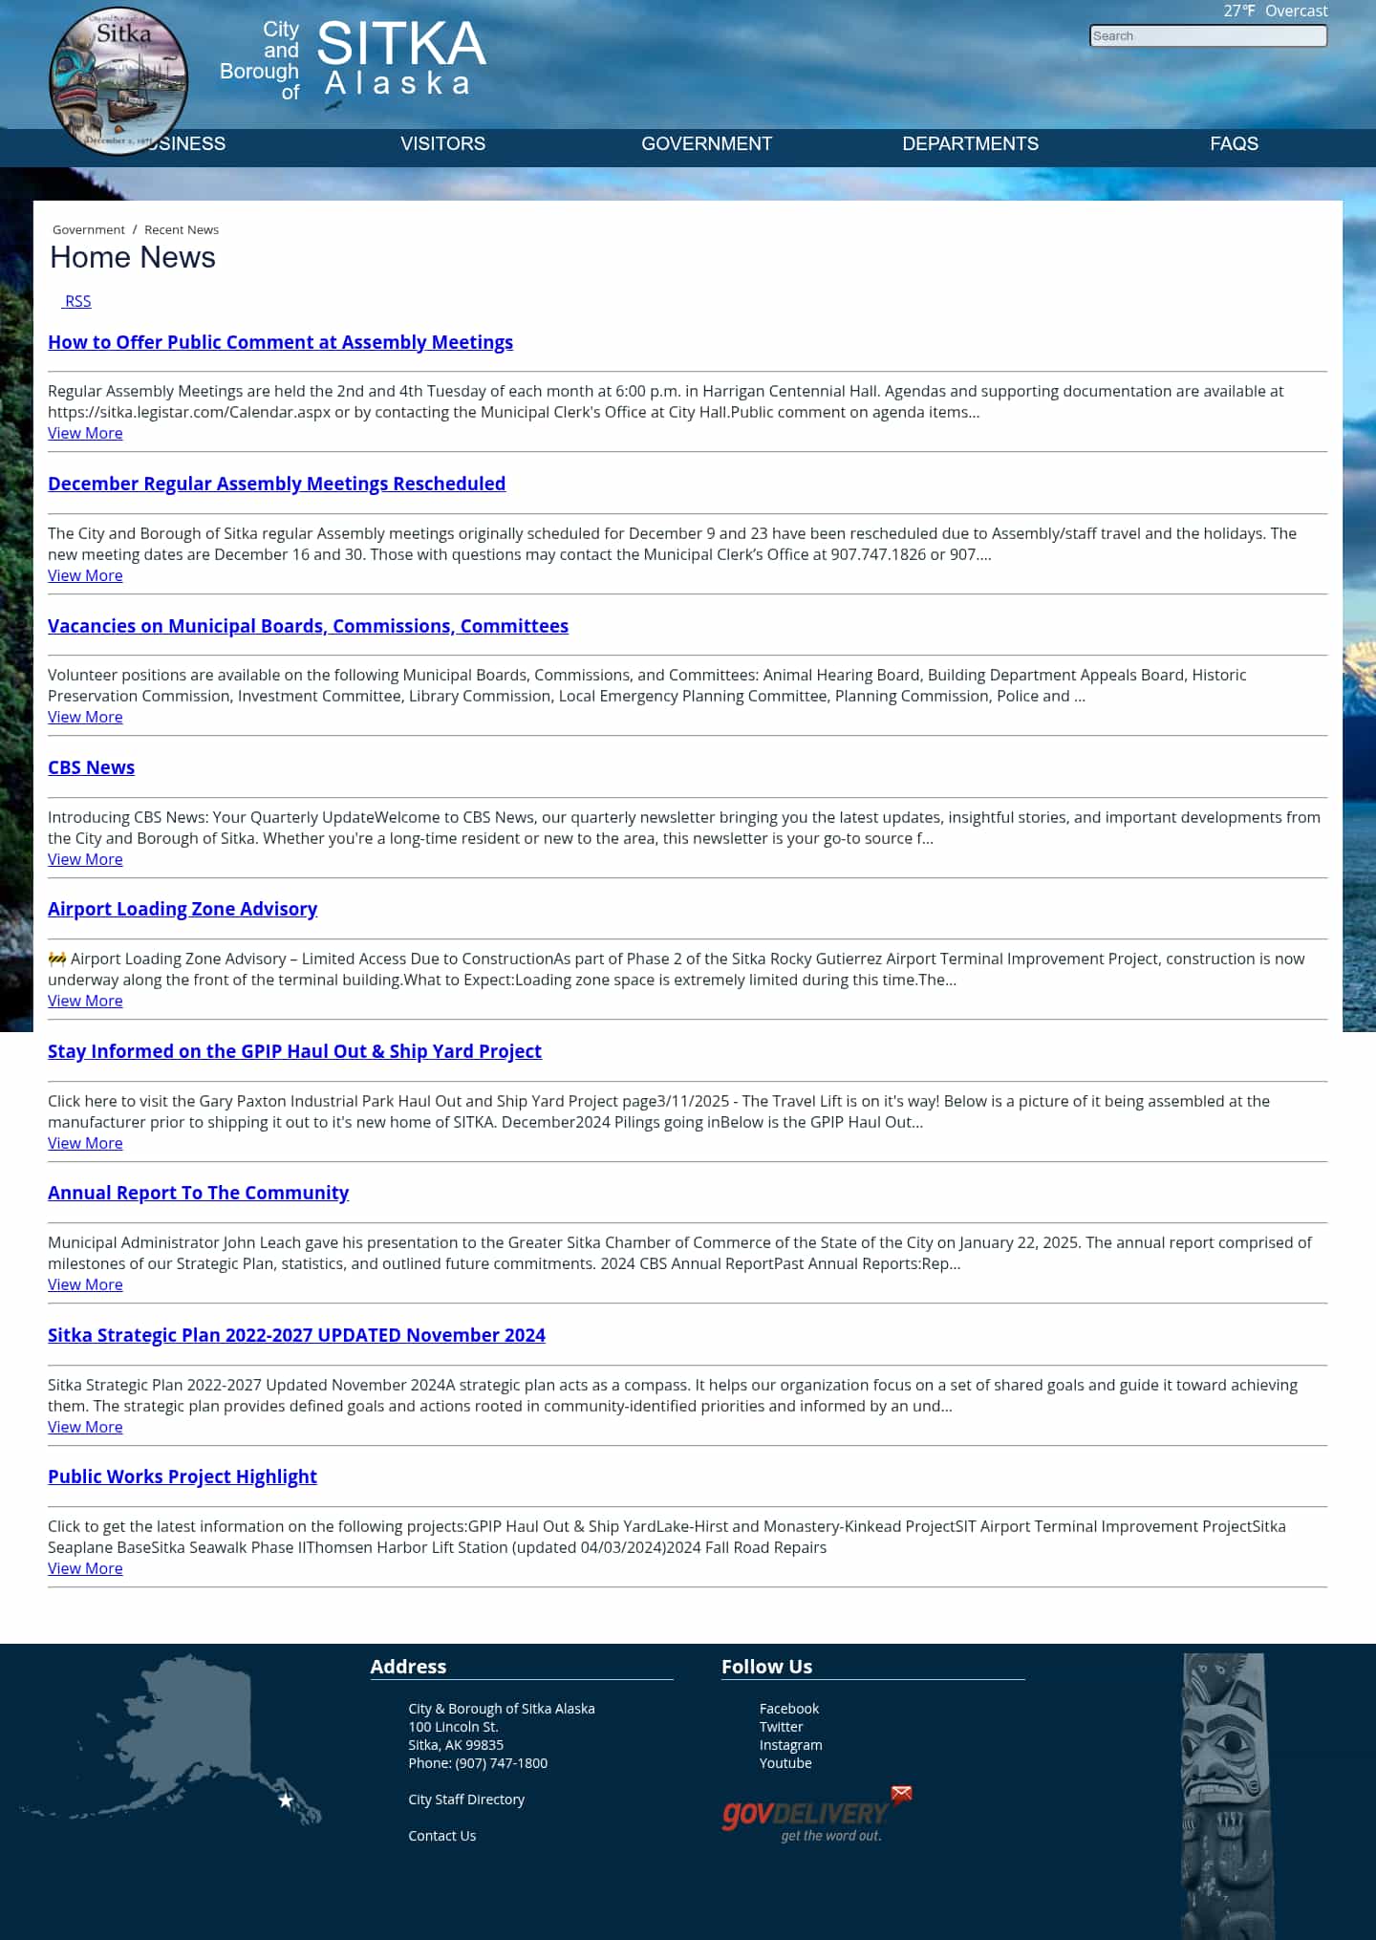Open the VISITORS menu
The height and width of the screenshot is (1940, 1376).
click(442, 143)
